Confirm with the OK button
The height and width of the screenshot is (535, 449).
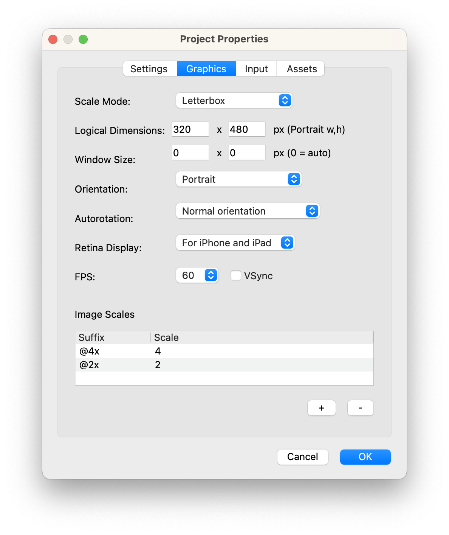[x=365, y=457]
